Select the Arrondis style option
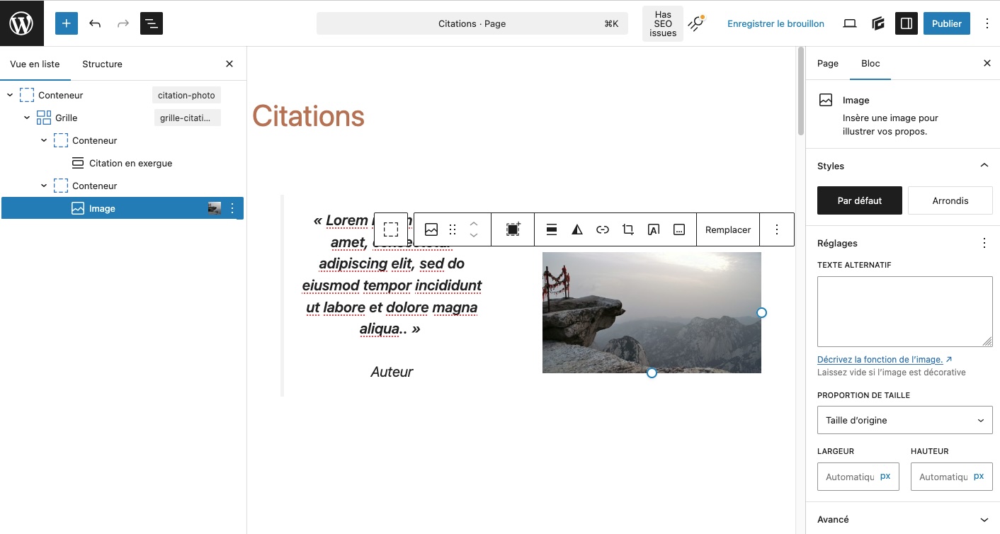Viewport: 1000px width, 534px height. [x=950, y=200]
